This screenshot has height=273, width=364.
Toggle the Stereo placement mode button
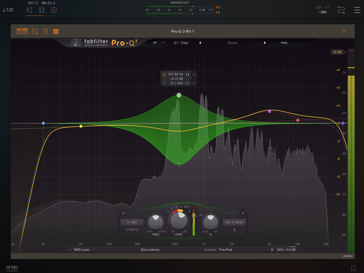tap(234, 222)
